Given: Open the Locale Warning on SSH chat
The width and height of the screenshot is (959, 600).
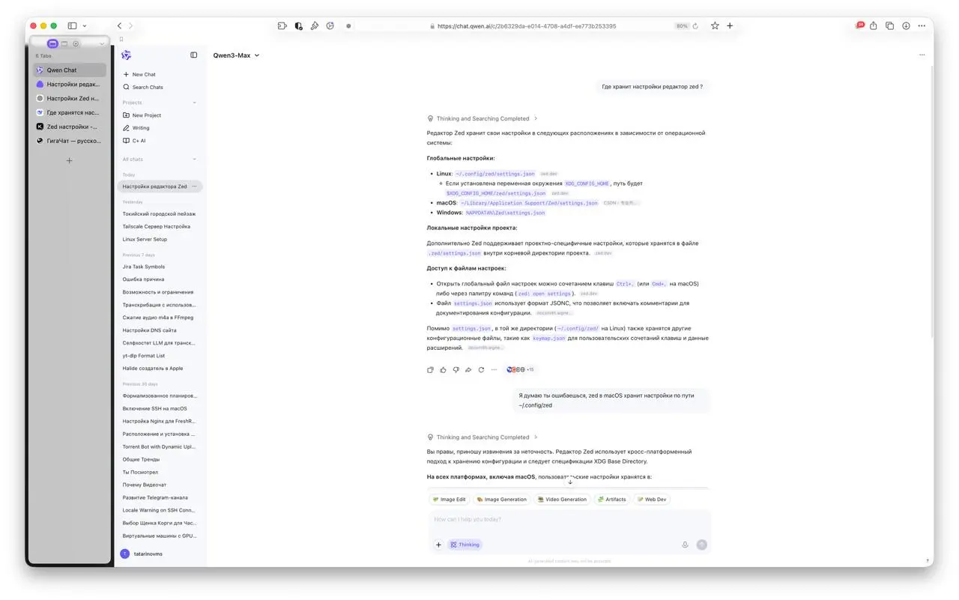Looking at the screenshot, I should pyautogui.click(x=159, y=510).
